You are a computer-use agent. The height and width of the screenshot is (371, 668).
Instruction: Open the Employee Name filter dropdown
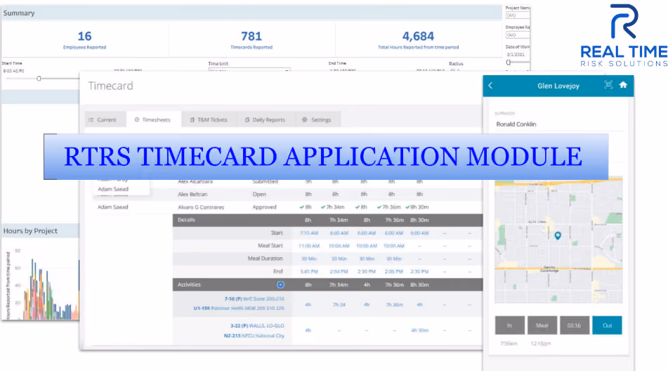pos(517,35)
